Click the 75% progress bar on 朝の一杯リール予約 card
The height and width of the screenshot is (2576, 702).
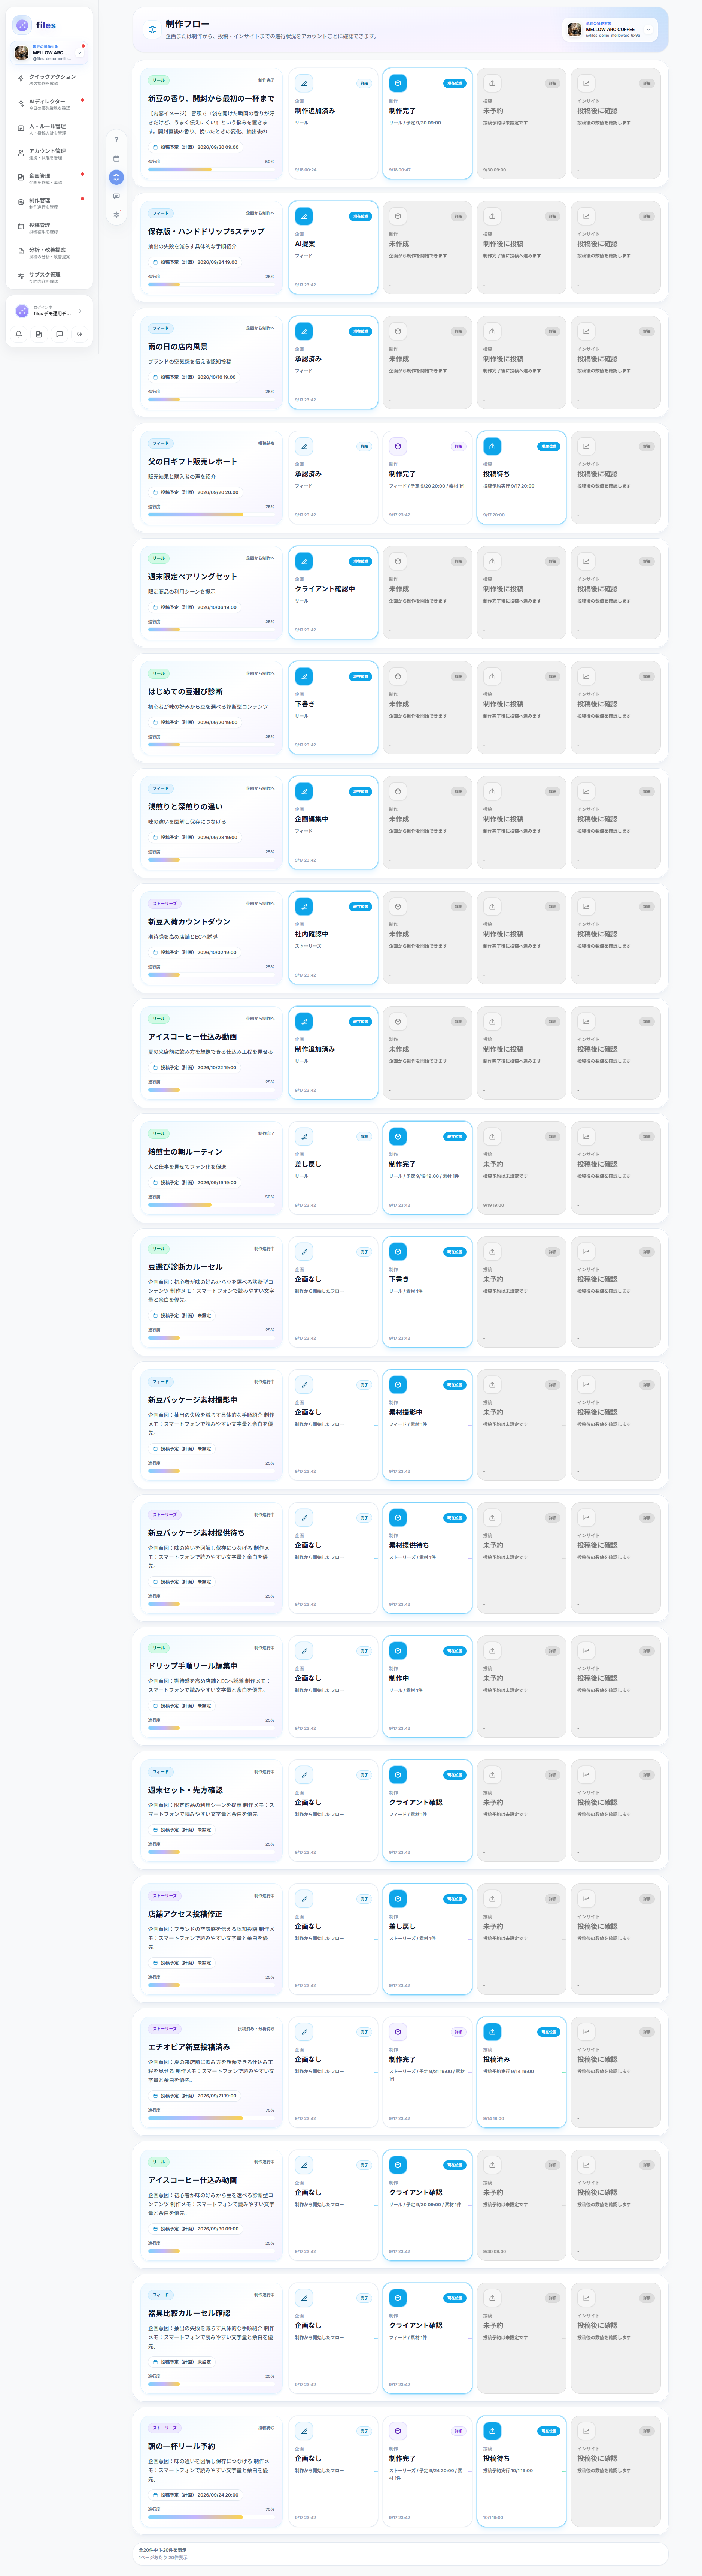coord(212,2517)
